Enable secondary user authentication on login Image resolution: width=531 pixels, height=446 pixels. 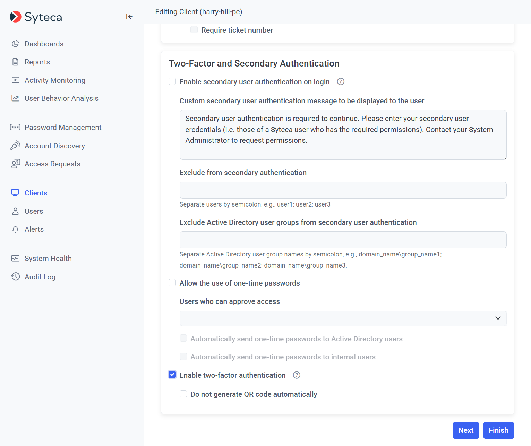(x=172, y=82)
